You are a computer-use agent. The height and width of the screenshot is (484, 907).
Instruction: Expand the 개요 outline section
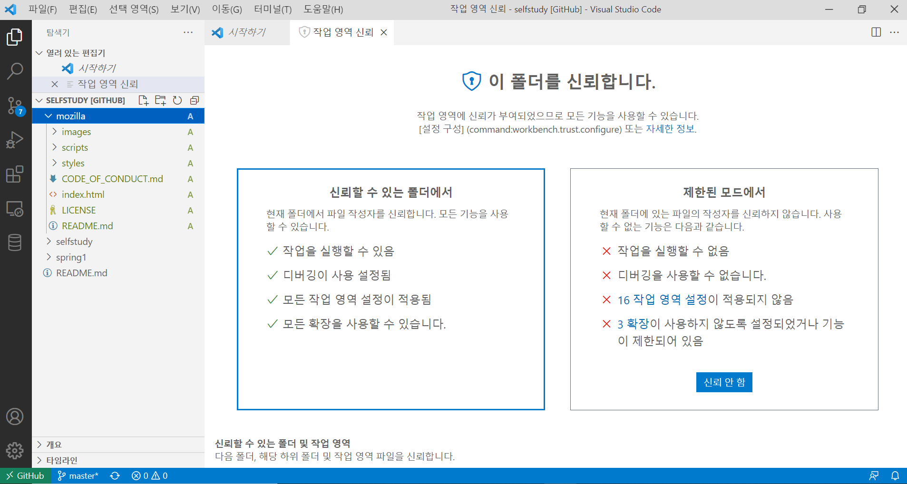[x=118, y=445]
